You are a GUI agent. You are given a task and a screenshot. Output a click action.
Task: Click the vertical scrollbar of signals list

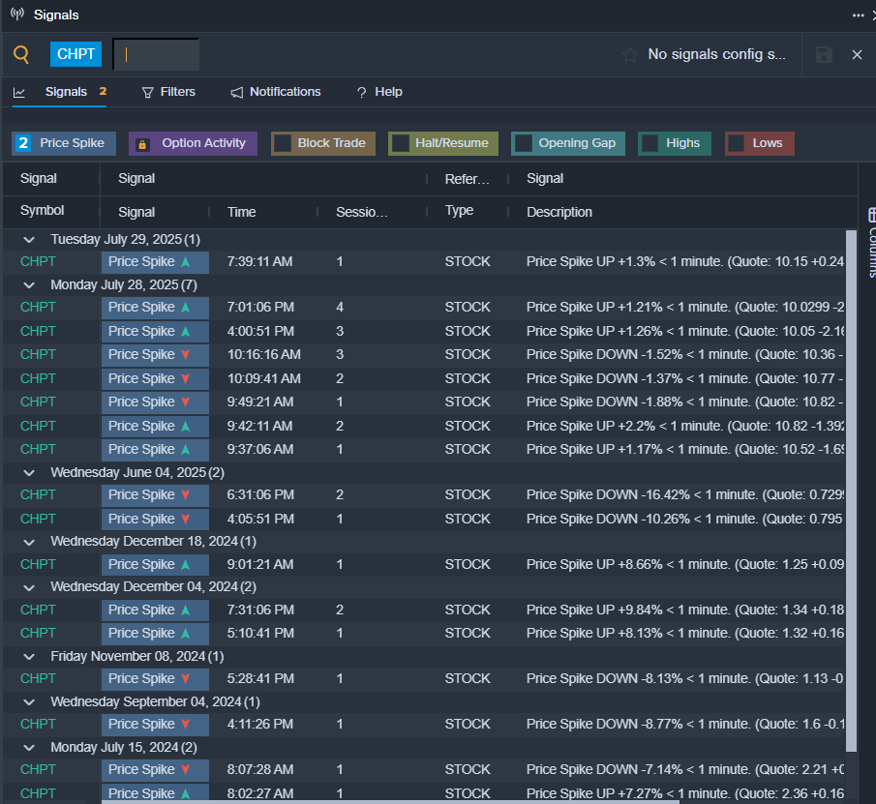click(851, 491)
